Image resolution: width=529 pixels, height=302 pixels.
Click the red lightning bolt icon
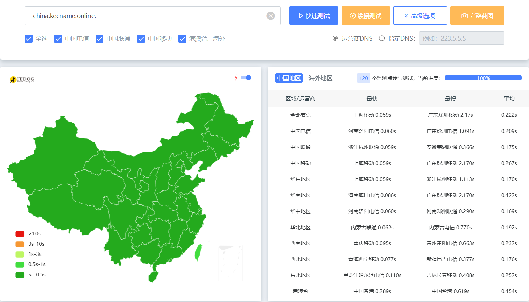(236, 78)
